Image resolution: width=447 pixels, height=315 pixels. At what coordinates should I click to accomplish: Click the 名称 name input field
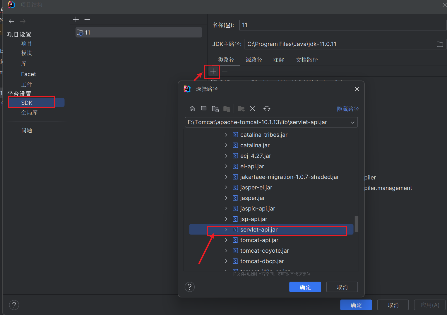point(342,25)
